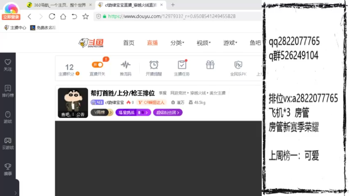Open 免费改名 bookmark

(43, 27)
